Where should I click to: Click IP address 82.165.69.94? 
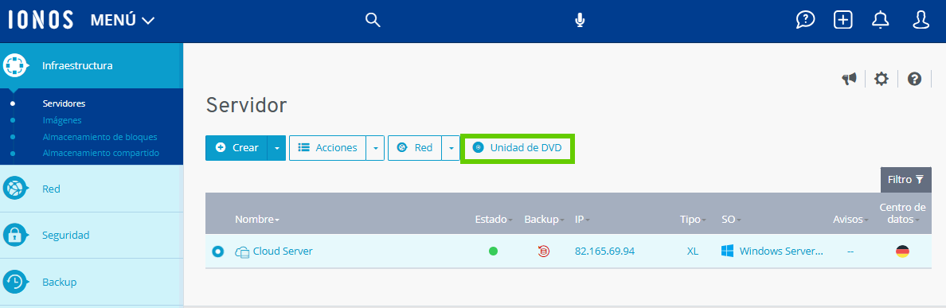[x=604, y=251]
